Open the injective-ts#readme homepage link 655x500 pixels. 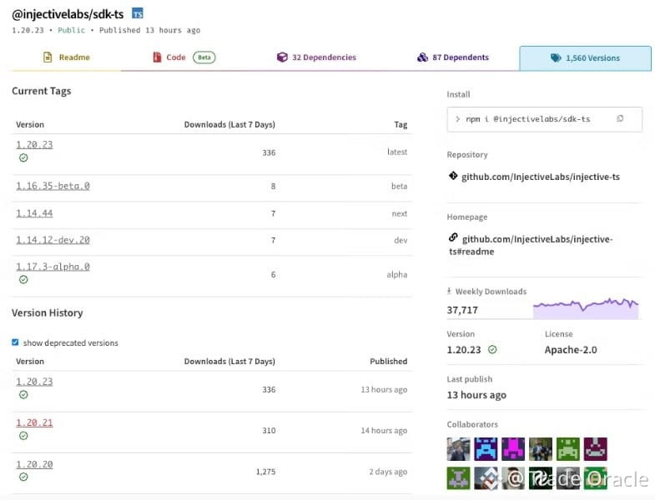(531, 245)
